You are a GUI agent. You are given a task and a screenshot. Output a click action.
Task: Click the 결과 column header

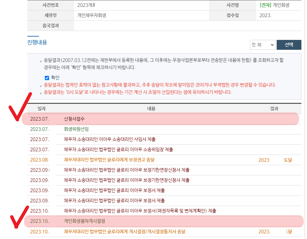click(x=274, y=108)
